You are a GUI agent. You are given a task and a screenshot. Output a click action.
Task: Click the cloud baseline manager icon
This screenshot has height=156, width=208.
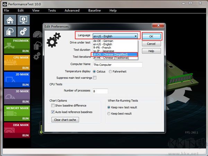(x=10, y=32)
